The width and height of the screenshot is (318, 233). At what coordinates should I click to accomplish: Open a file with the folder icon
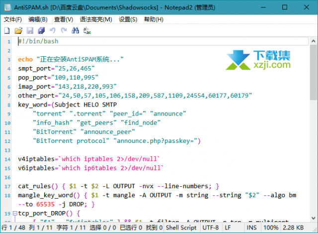(x=18, y=30)
